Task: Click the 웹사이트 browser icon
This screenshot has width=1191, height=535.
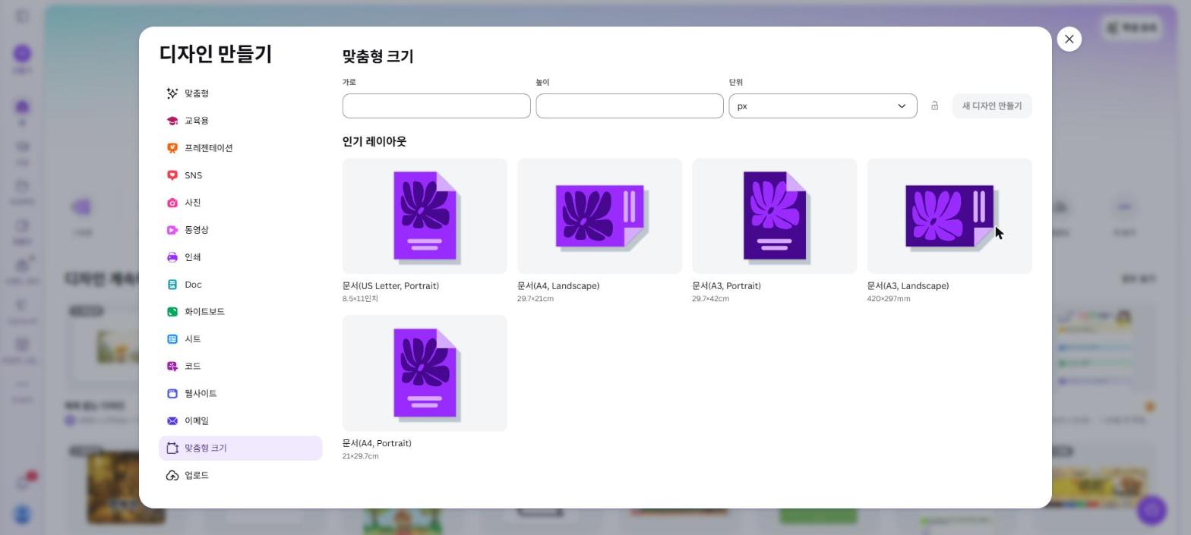Action: (172, 394)
